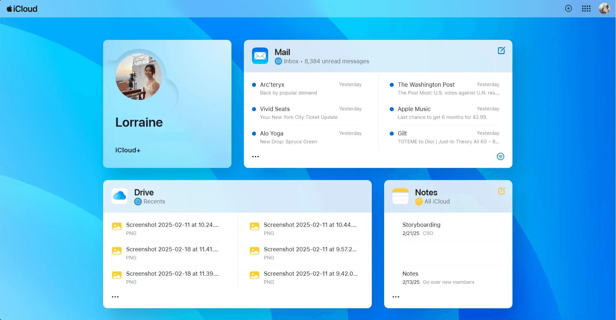Click the Inbox mailbox icon under Mail

click(x=278, y=61)
